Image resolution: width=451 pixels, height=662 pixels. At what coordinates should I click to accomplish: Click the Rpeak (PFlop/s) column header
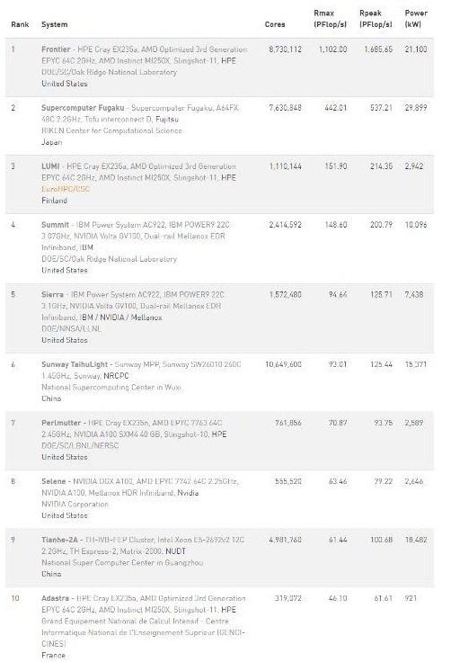click(376, 19)
